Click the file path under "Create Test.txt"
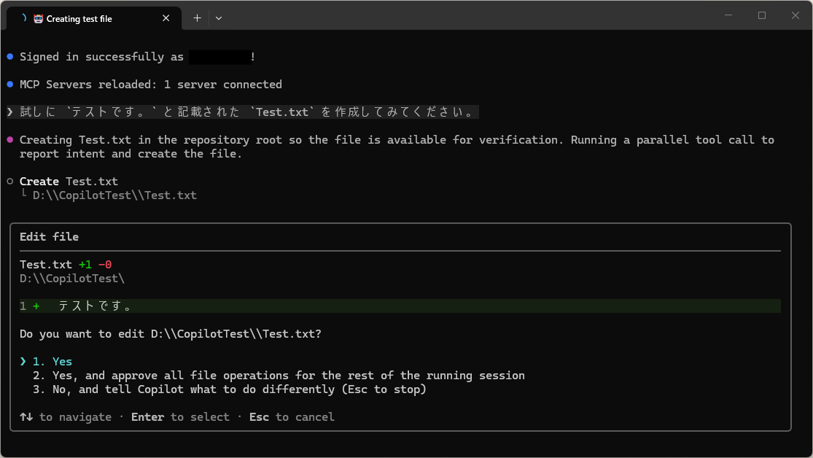 point(114,195)
